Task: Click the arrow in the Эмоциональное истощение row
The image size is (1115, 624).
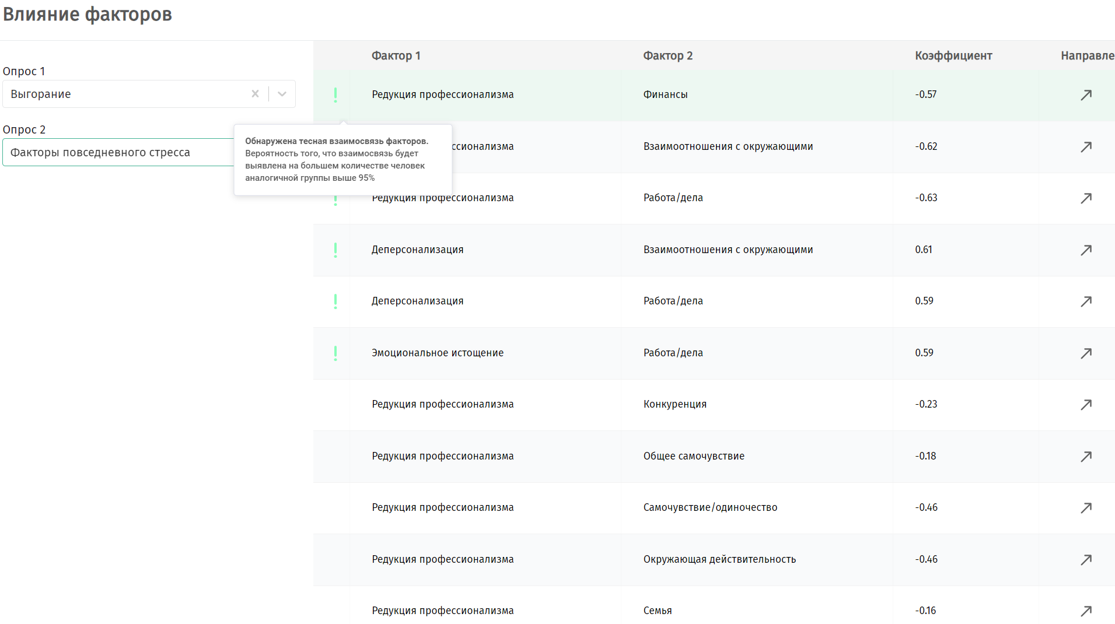Action: tap(1086, 353)
